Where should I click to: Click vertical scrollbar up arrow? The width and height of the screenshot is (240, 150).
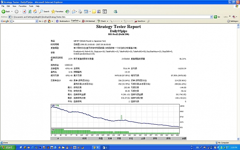tap(238, 25)
